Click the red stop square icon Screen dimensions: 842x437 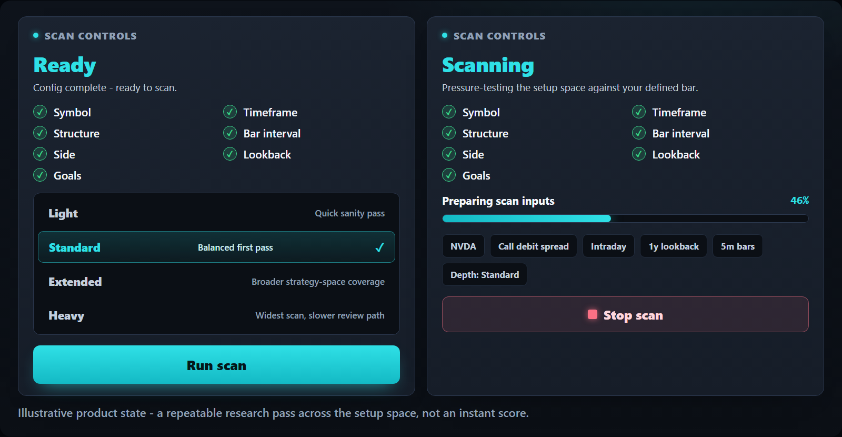pyautogui.click(x=593, y=314)
